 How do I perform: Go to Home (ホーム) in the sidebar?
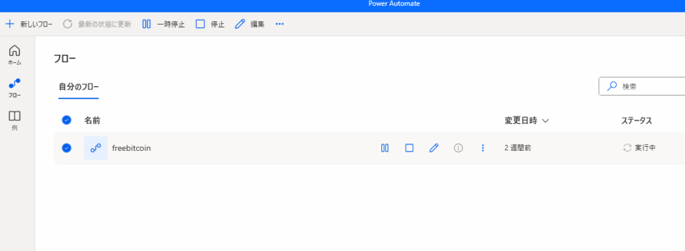click(x=15, y=55)
